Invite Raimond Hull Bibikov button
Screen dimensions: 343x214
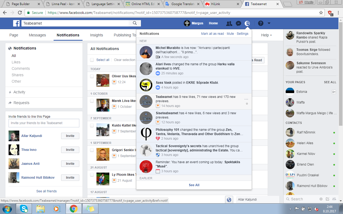click(70, 178)
